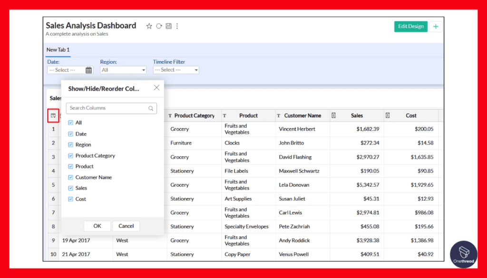Screen dimensions: 487x278
Task: Click the text type icon of Product column
Action: pyautogui.click(x=224, y=116)
